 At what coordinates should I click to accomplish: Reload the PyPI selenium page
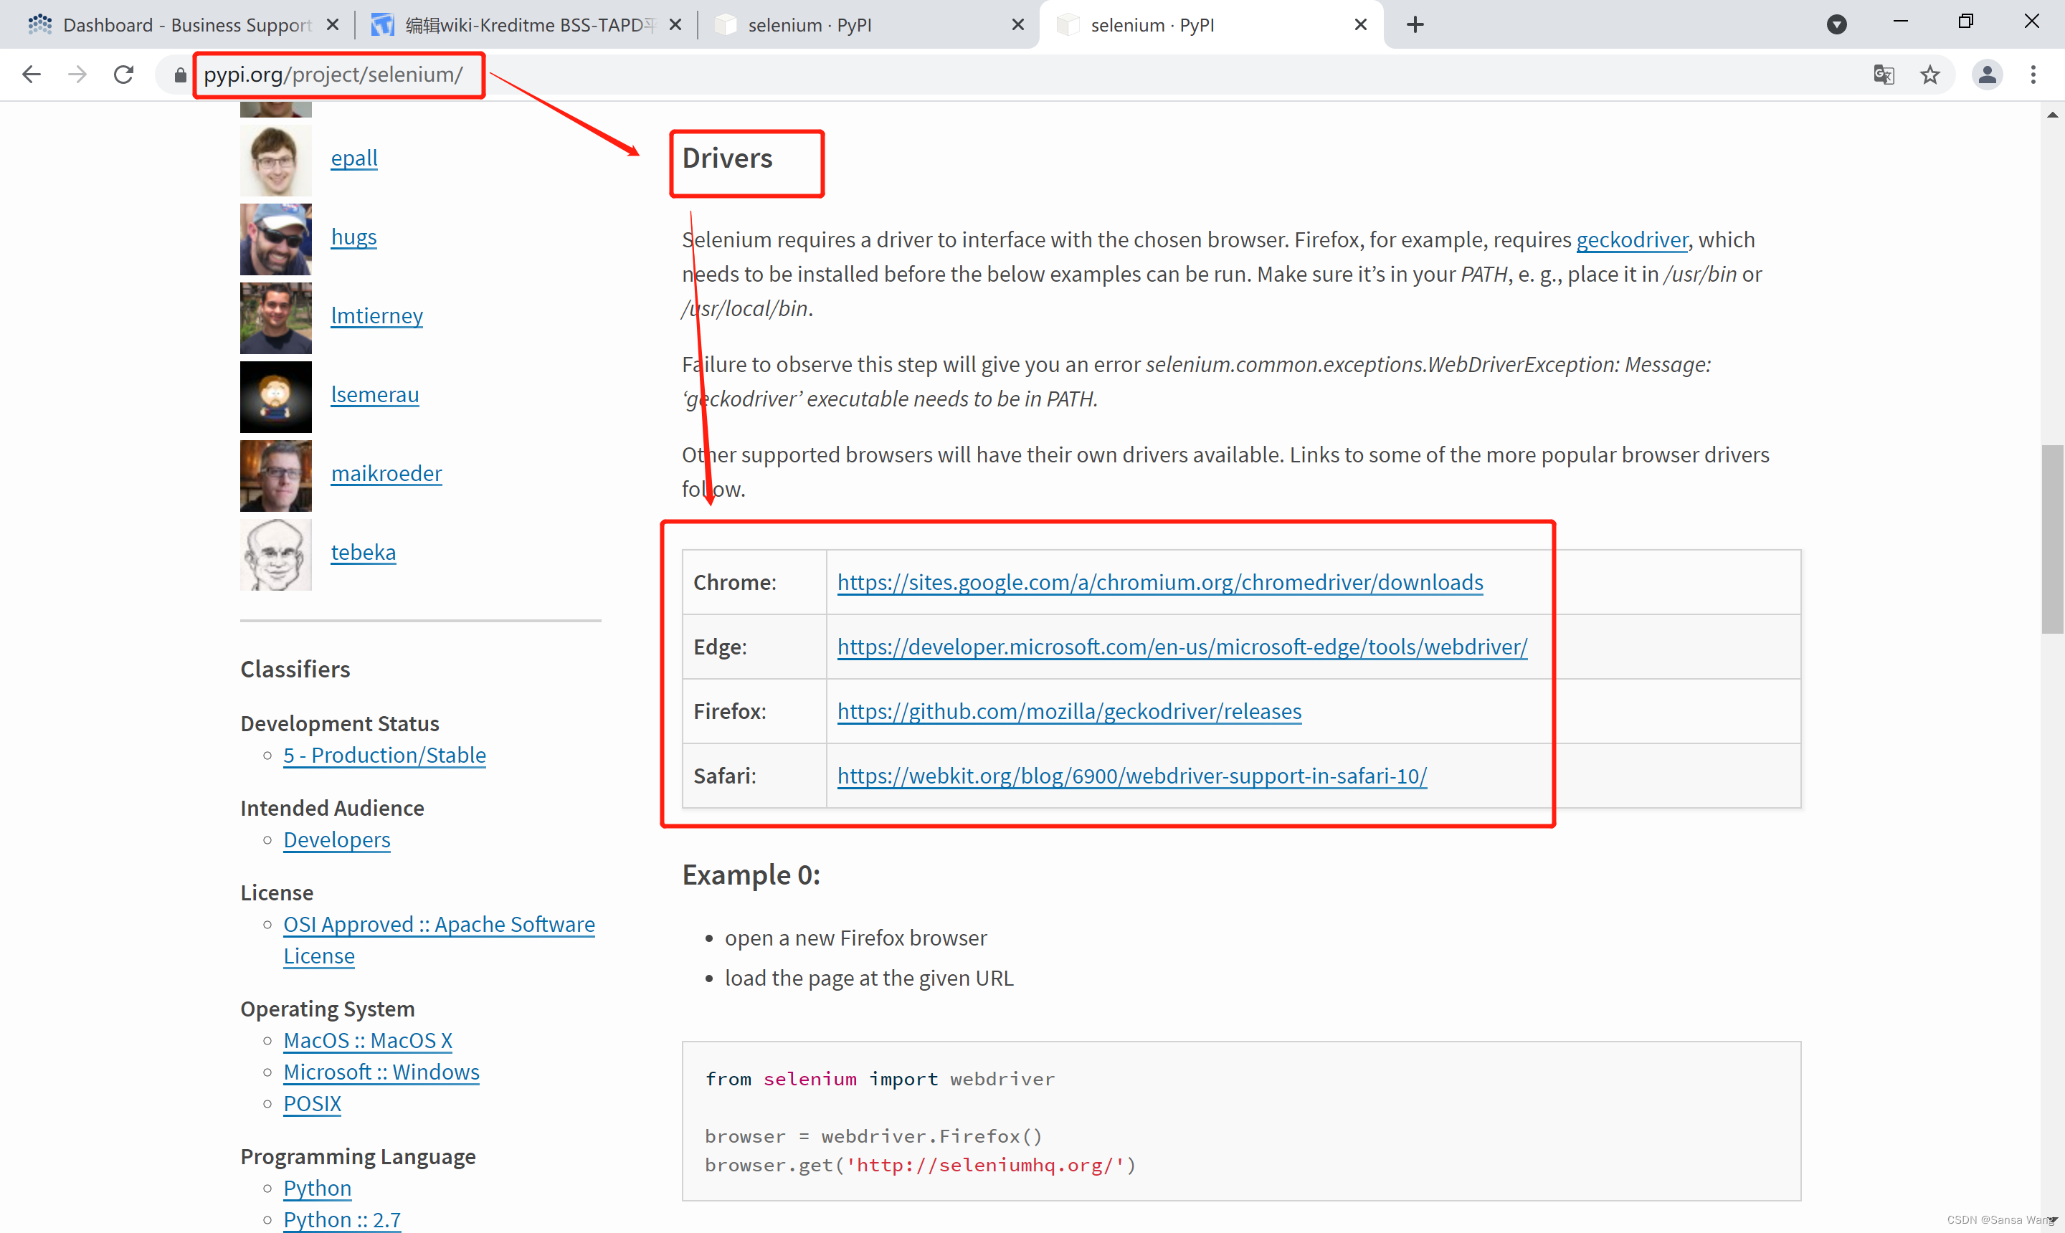click(x=124, y=75)
